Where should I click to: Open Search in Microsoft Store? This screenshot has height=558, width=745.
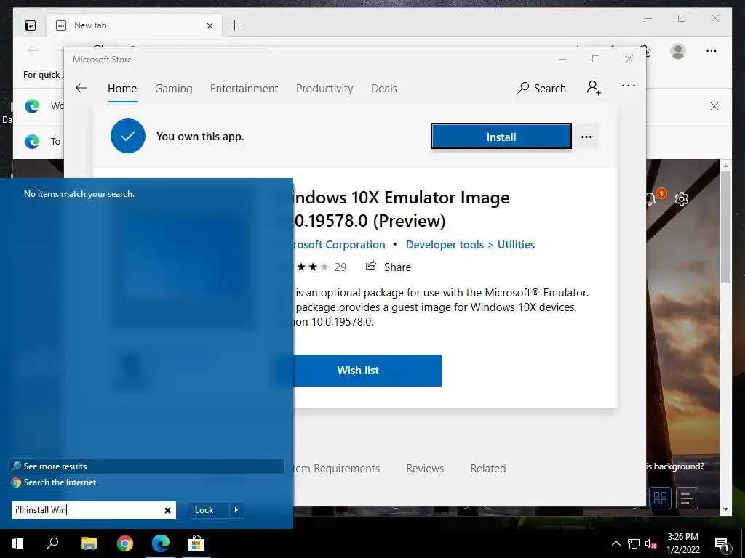541,88
